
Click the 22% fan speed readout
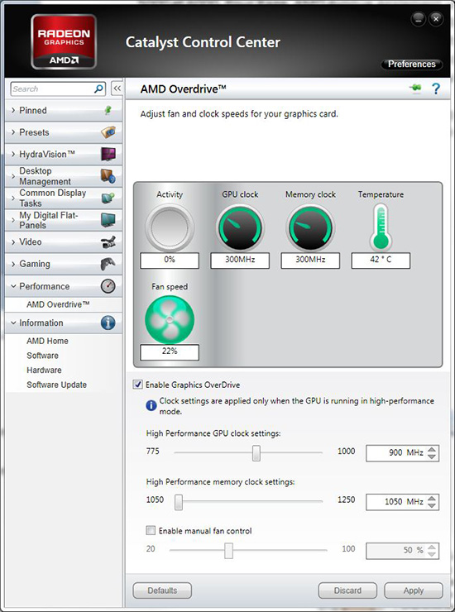tap(170, 352)
